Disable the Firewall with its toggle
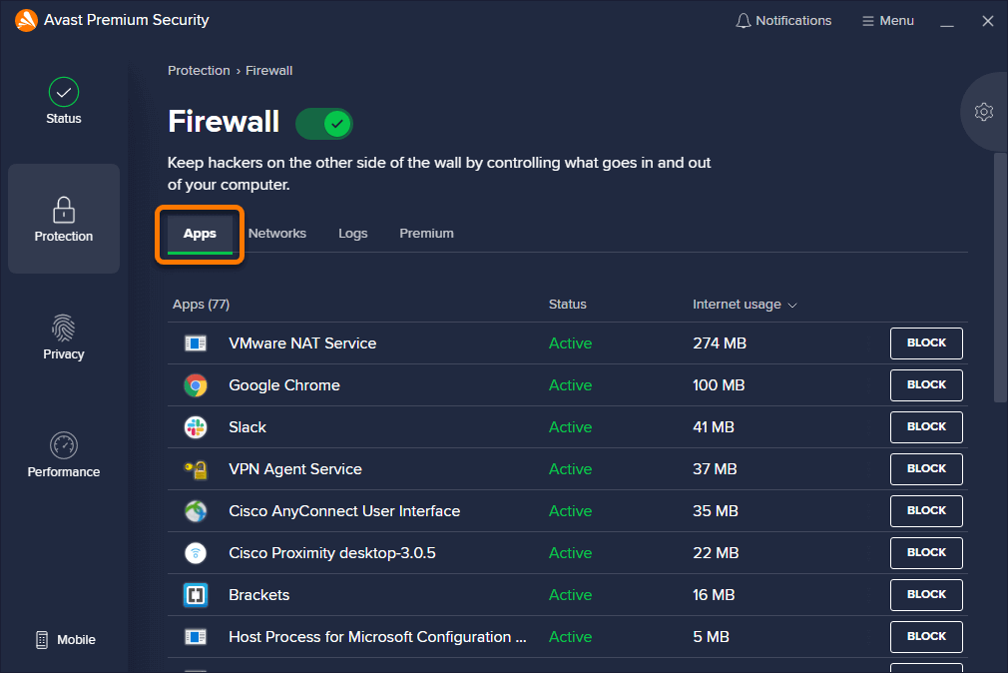 (x=323, y=123)
